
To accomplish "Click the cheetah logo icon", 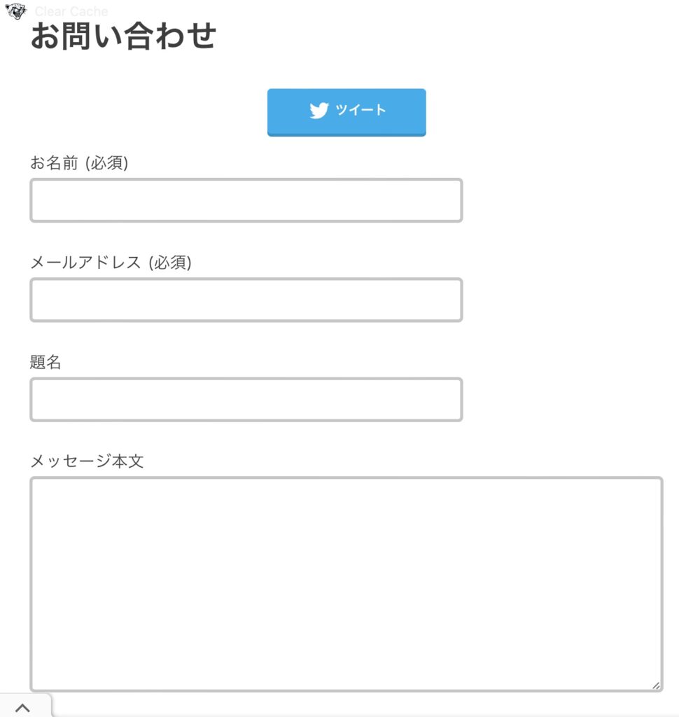I will click(x=15, y=11).
